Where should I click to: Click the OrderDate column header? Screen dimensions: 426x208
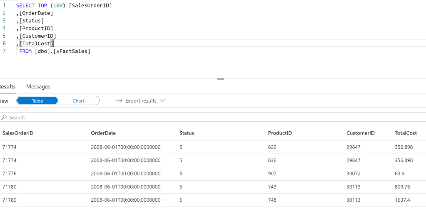(x=103, y=133)
